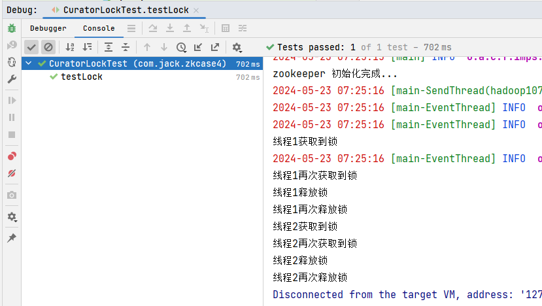The image size is (542, 306).
Task: Click the camera thread dump icon
Action: [12, 195]
